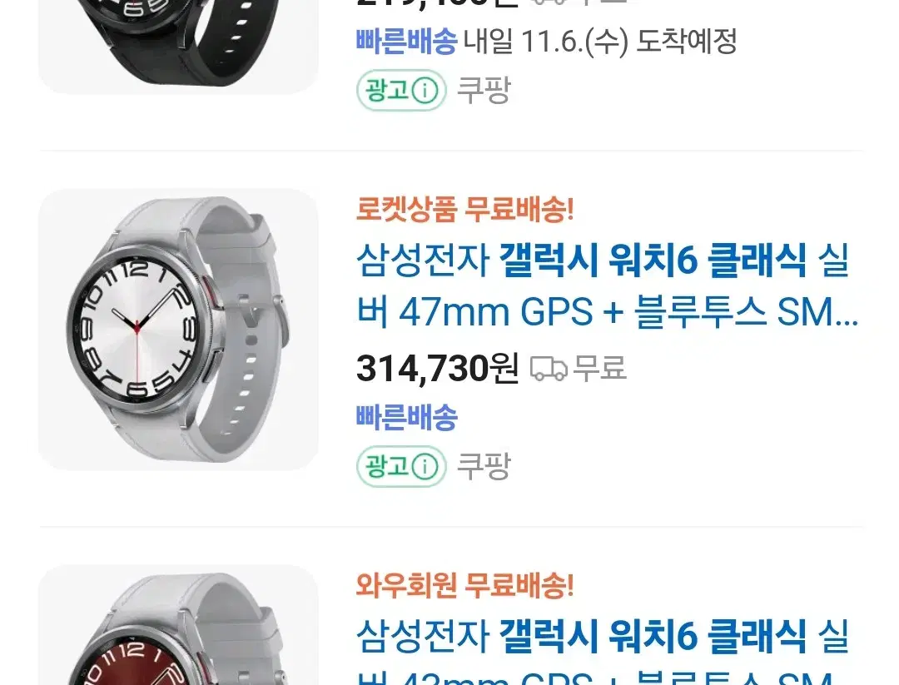
Task: Open the 갤럭시 워치6 클래식 47mm GPS title link
Action: pos(607,286)
